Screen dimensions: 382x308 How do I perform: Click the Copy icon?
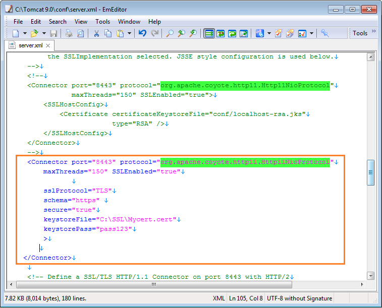coord(108,33)
